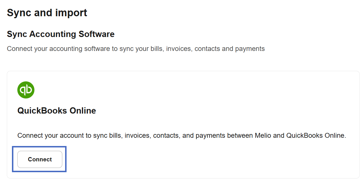Viewport: 364px width, 183px height.
Task: Click 'QuickBooks Online' at the end of the description sentence
Action: click(315, 135)
